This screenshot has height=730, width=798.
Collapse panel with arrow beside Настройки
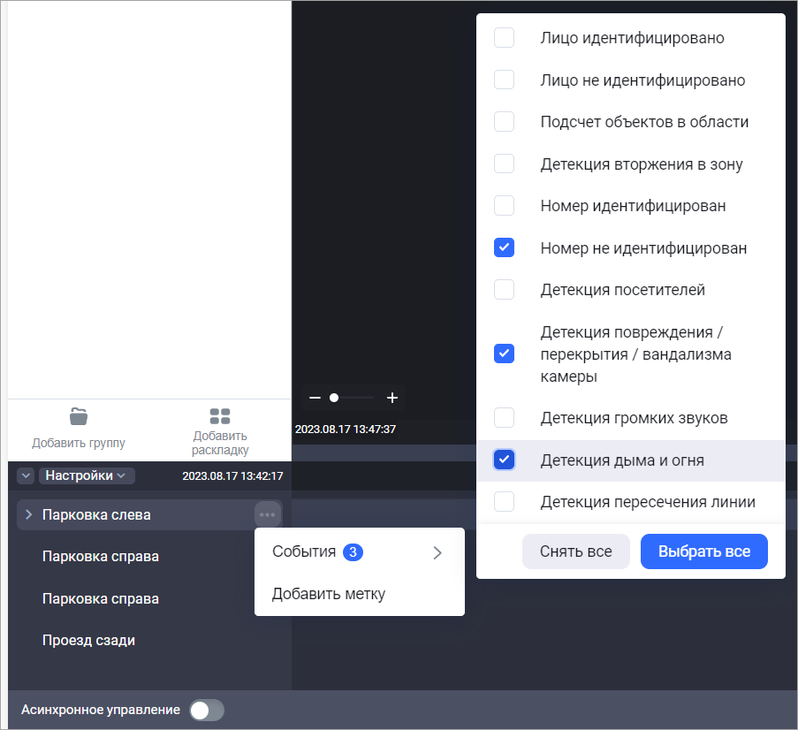point(26,476)
